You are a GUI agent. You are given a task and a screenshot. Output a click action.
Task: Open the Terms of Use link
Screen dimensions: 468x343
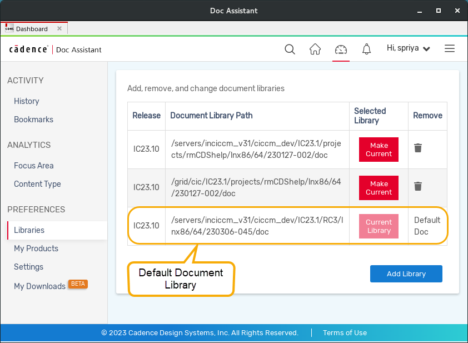345,333
